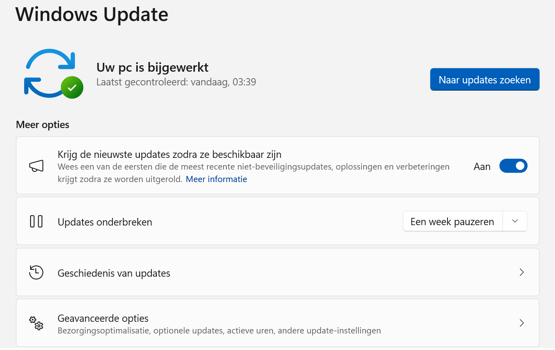This screenshot has height=350, width=555.
Task: Expand the pause duration dropdown chevron
Action: [515, 221]
